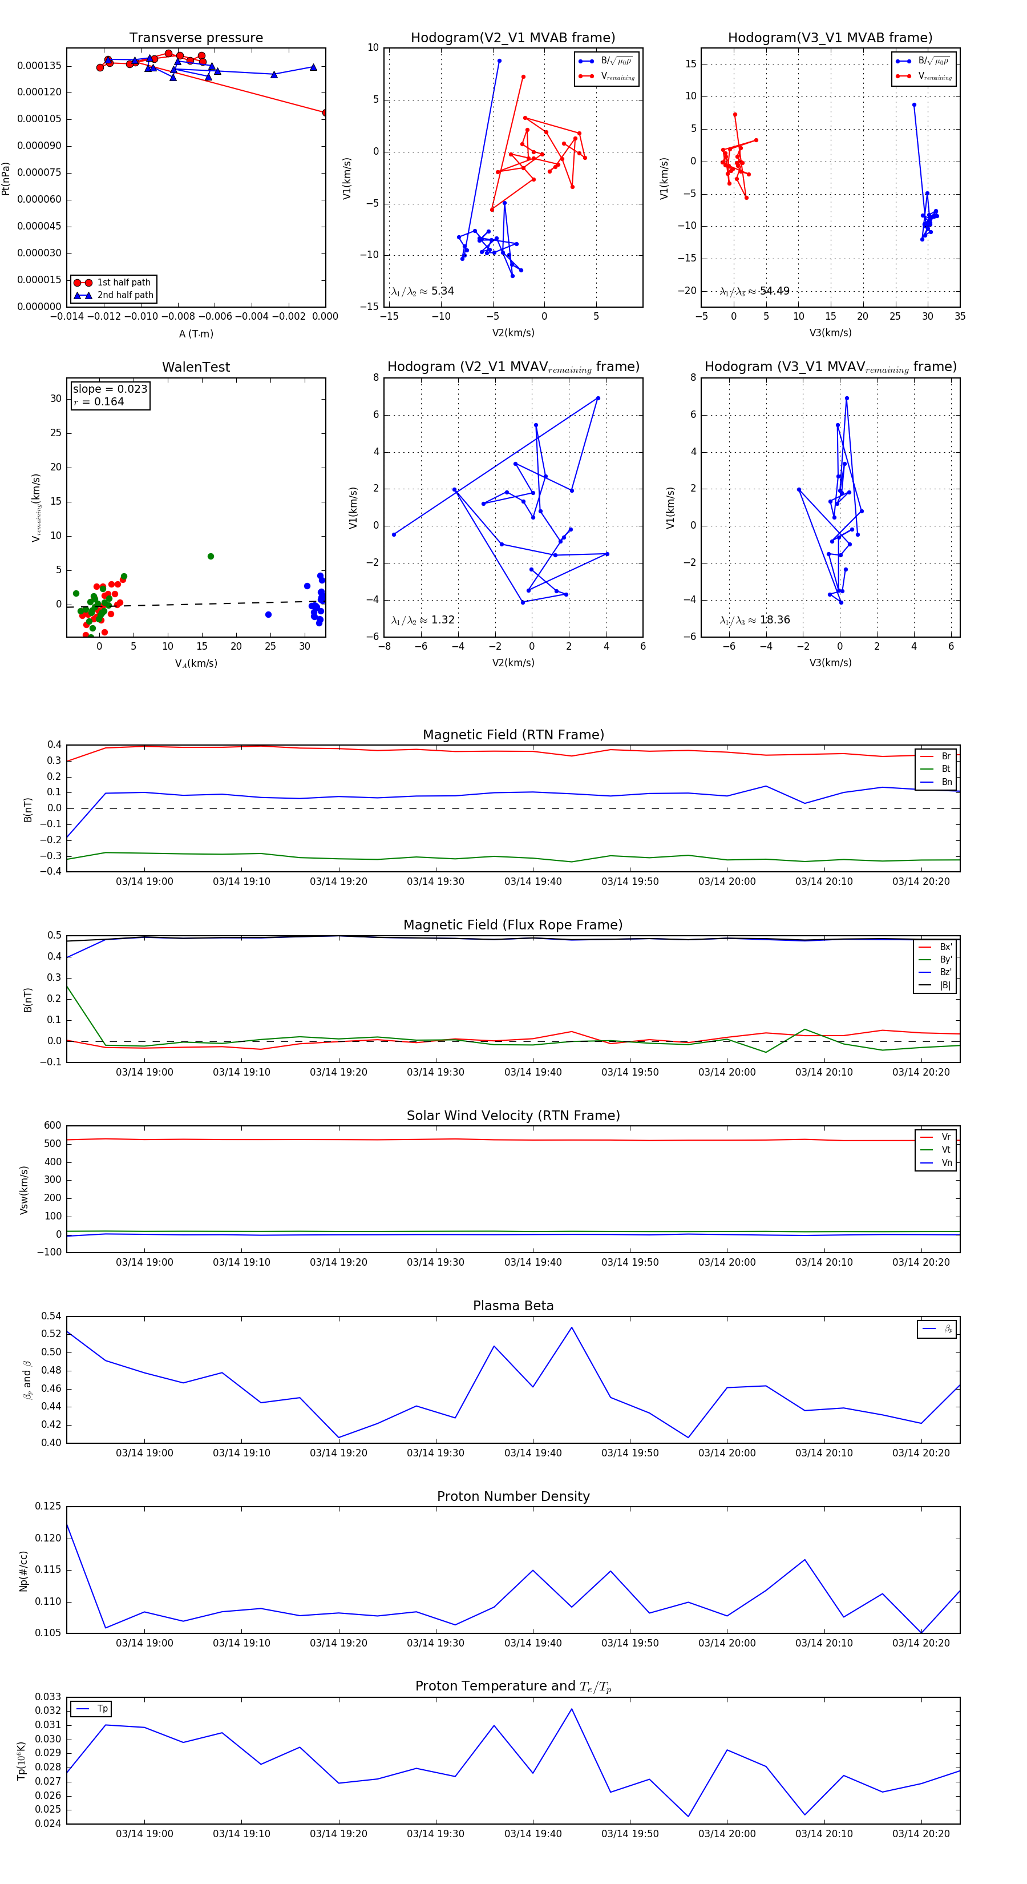The height and width of the screenshot is (1884, 1027).
Task: Click the 'Hodogram(V3_V1 MVAB frame)' title
Action: click(x=830, y=38)
